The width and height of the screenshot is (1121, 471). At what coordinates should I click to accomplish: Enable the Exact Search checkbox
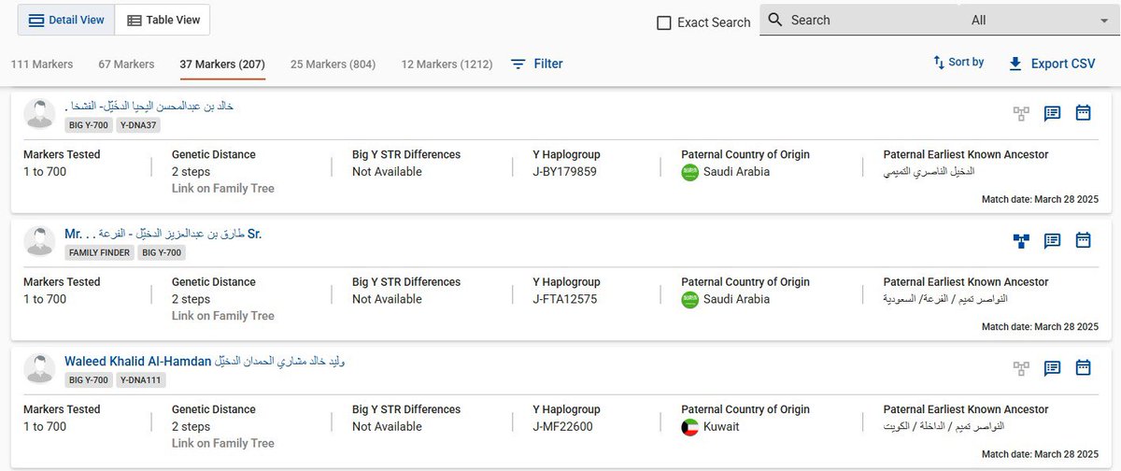(664, 22)
